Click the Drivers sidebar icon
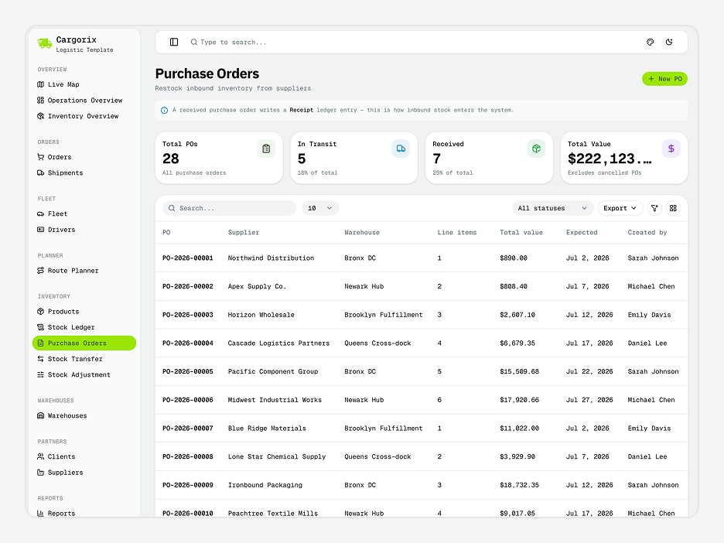Image resolution: width=724 pixels, height=543 pixels. 41,230
